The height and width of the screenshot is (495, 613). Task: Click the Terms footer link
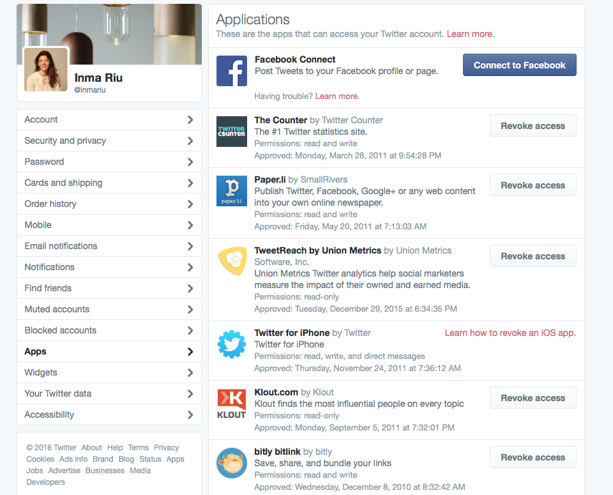click(139, 447)
